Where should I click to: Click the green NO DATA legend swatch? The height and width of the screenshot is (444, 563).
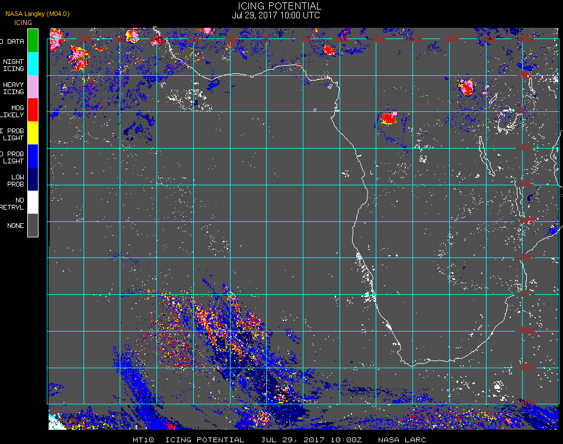[x=33, y=40]
